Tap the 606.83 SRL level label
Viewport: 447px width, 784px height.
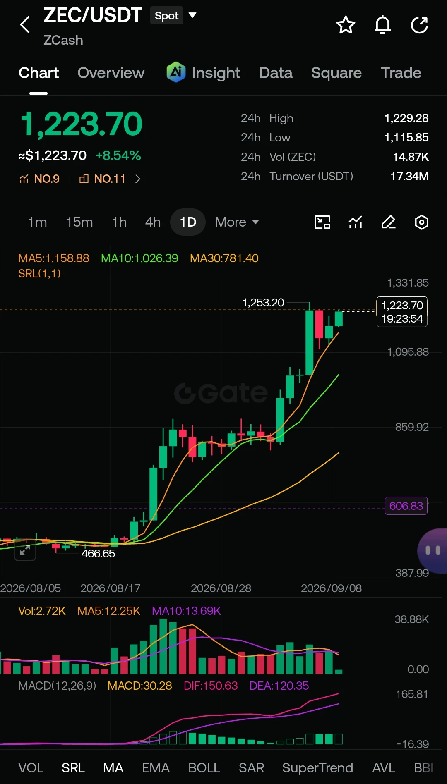[x=406, y=506]
